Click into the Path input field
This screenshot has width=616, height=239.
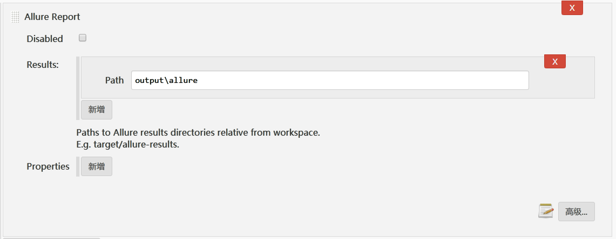click(x=329, y=80)
